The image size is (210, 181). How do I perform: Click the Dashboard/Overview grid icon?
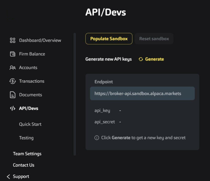coord(13,40)
